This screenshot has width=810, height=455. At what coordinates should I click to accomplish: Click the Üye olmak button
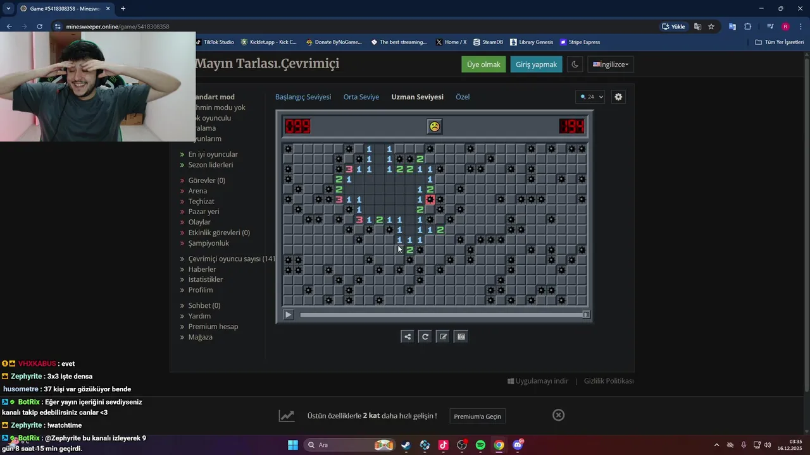[x=483, y=64]
